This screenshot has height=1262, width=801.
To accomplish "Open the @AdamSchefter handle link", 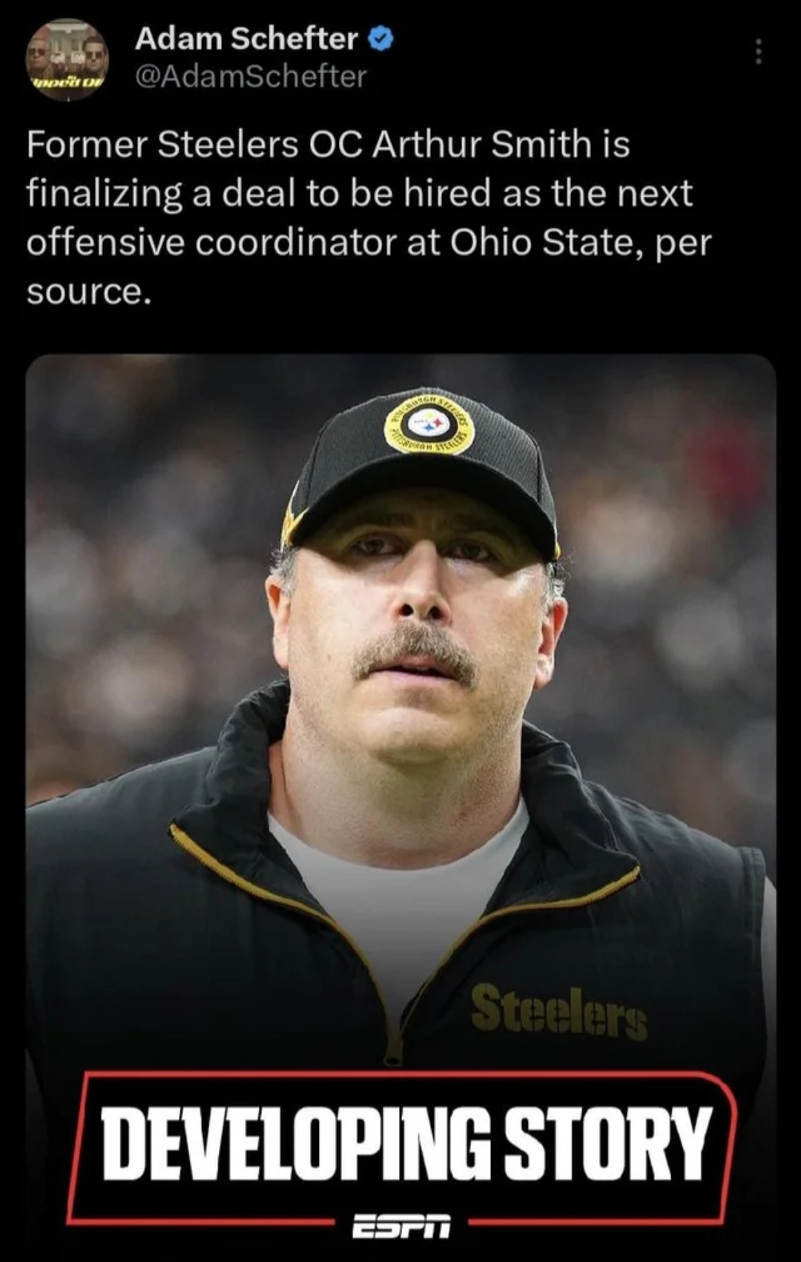I will (250, 76).
